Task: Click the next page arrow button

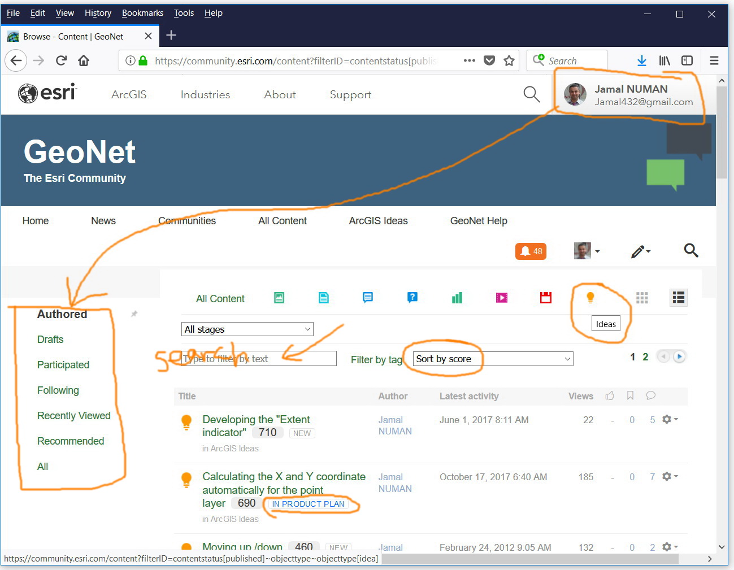Action: pos(680,356)
